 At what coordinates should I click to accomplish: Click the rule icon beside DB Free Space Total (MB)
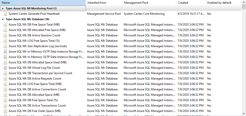[x=5, y=25]
